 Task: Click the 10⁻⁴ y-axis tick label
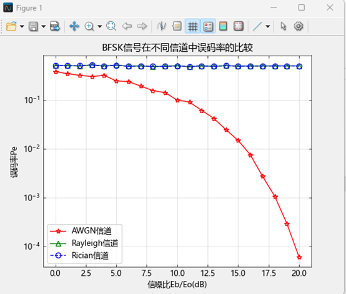pos(32,247)
